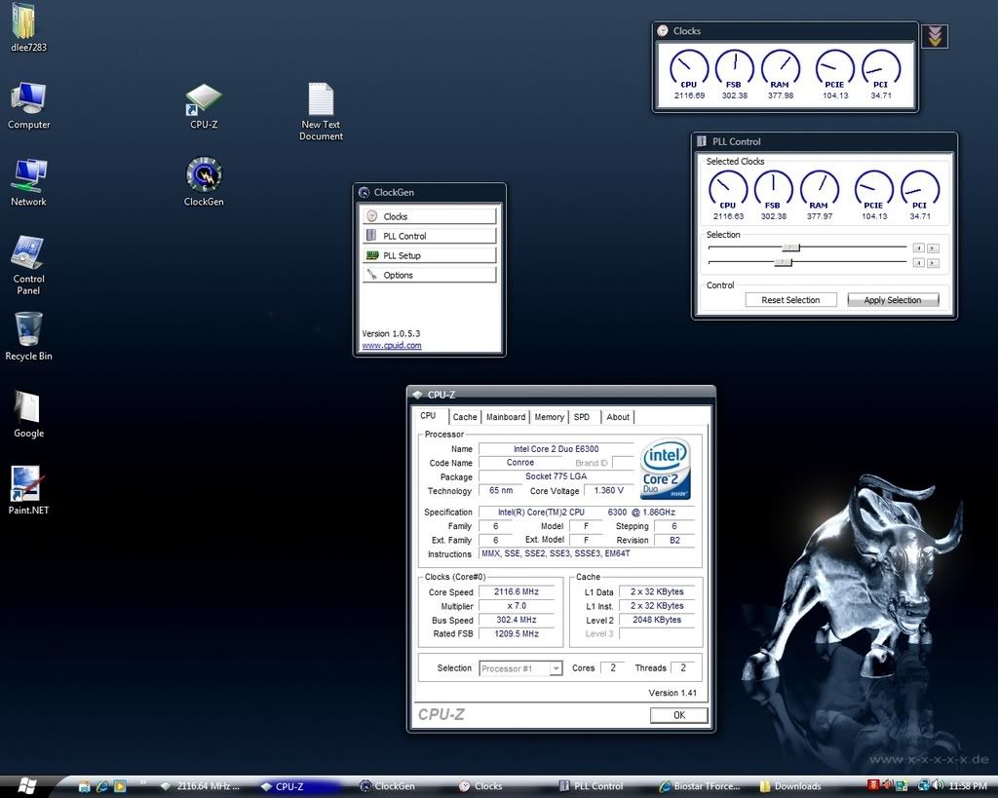Open the Windows Start orb
998x798 pixels.
coord(25,785)
